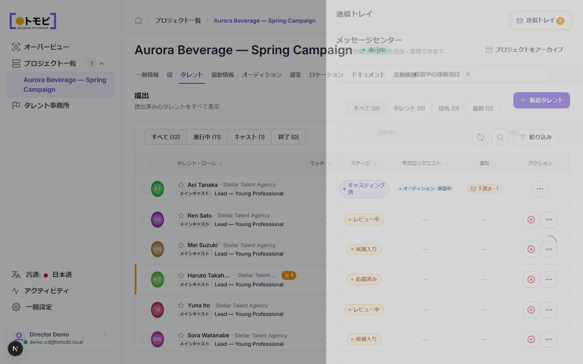Click the search magnifier icon button
The width and height of the screenshot is (583, 364).
tap(500, 137)
